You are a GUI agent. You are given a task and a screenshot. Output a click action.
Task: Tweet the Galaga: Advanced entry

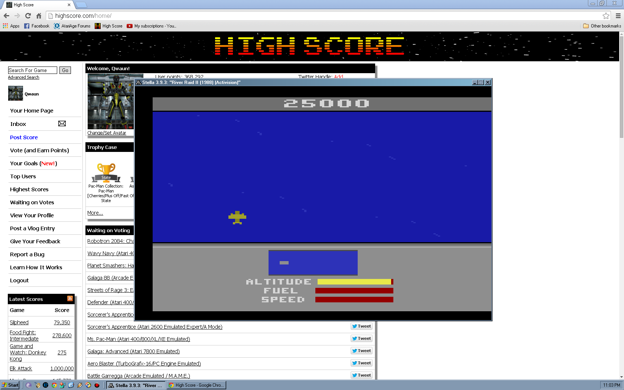[x=361, y=351]
